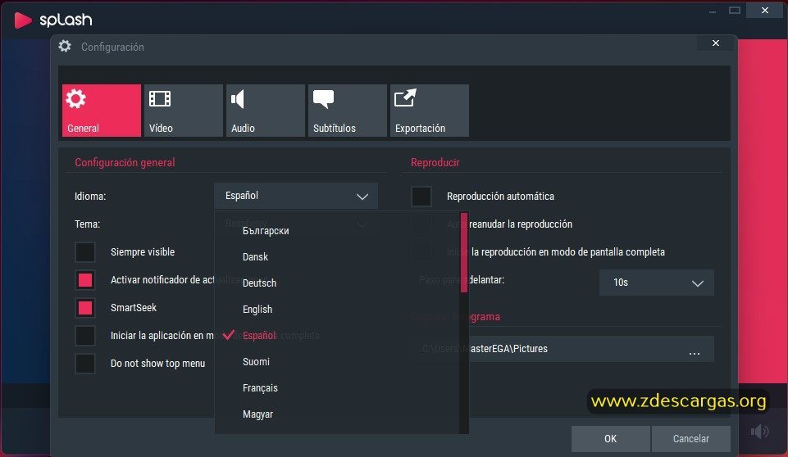Click the Configuración gear icon
788x457 pixels.
click(65, 46)
